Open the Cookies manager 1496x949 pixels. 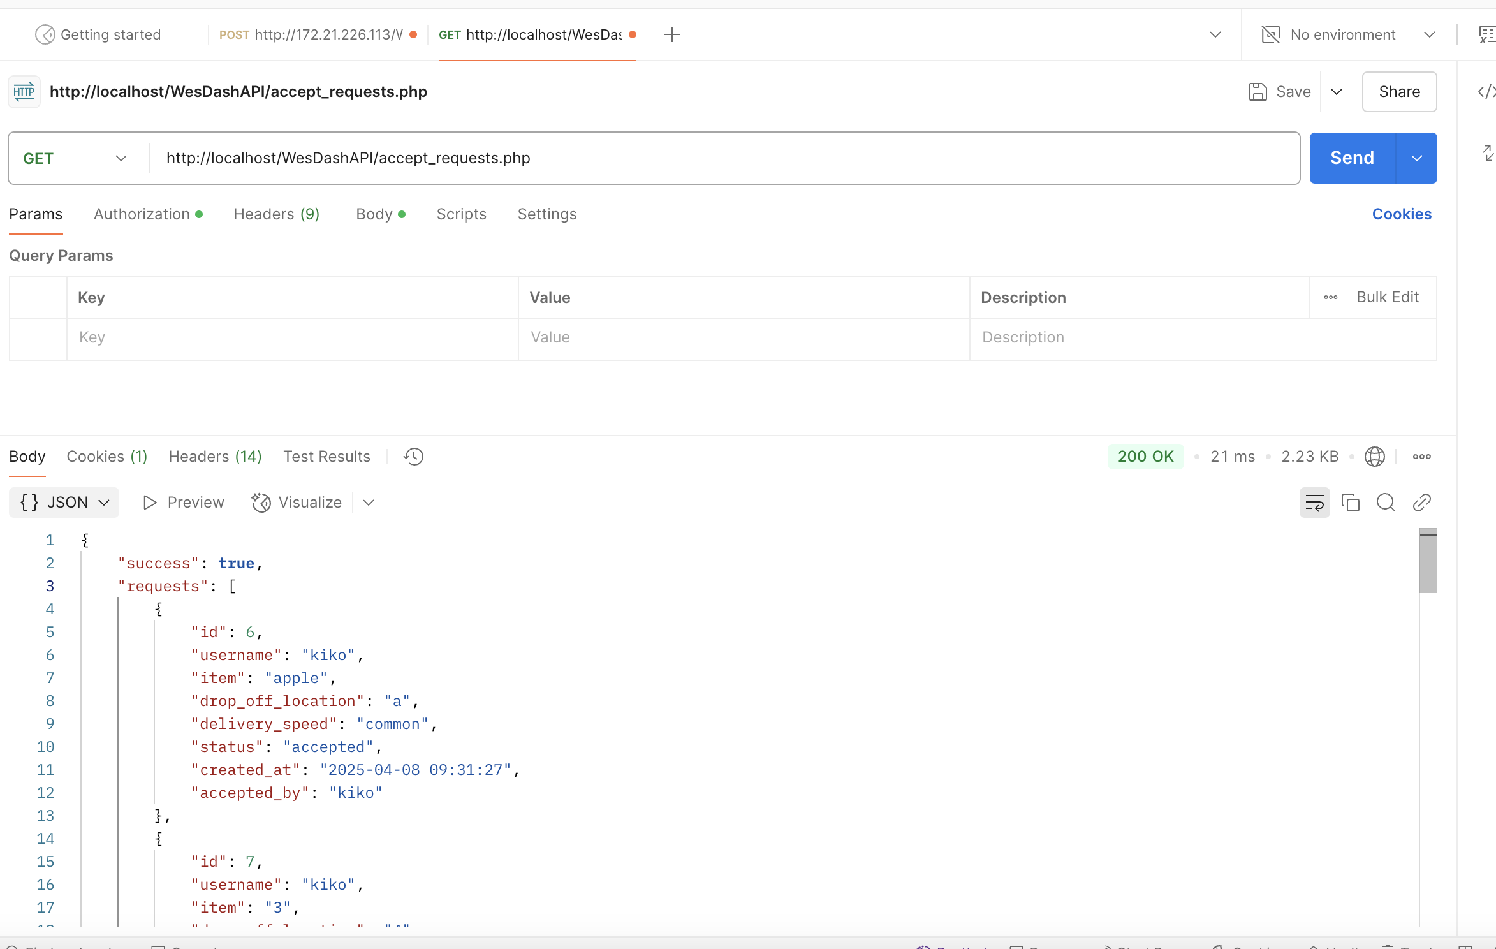coord(1401,214)
